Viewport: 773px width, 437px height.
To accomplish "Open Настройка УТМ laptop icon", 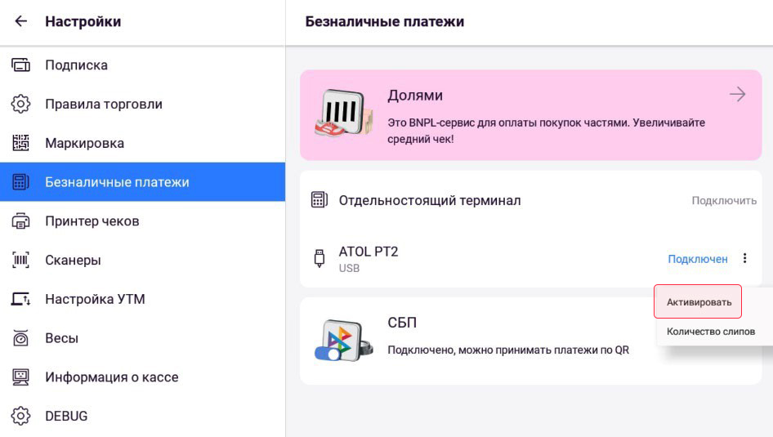I will (20, 299).
